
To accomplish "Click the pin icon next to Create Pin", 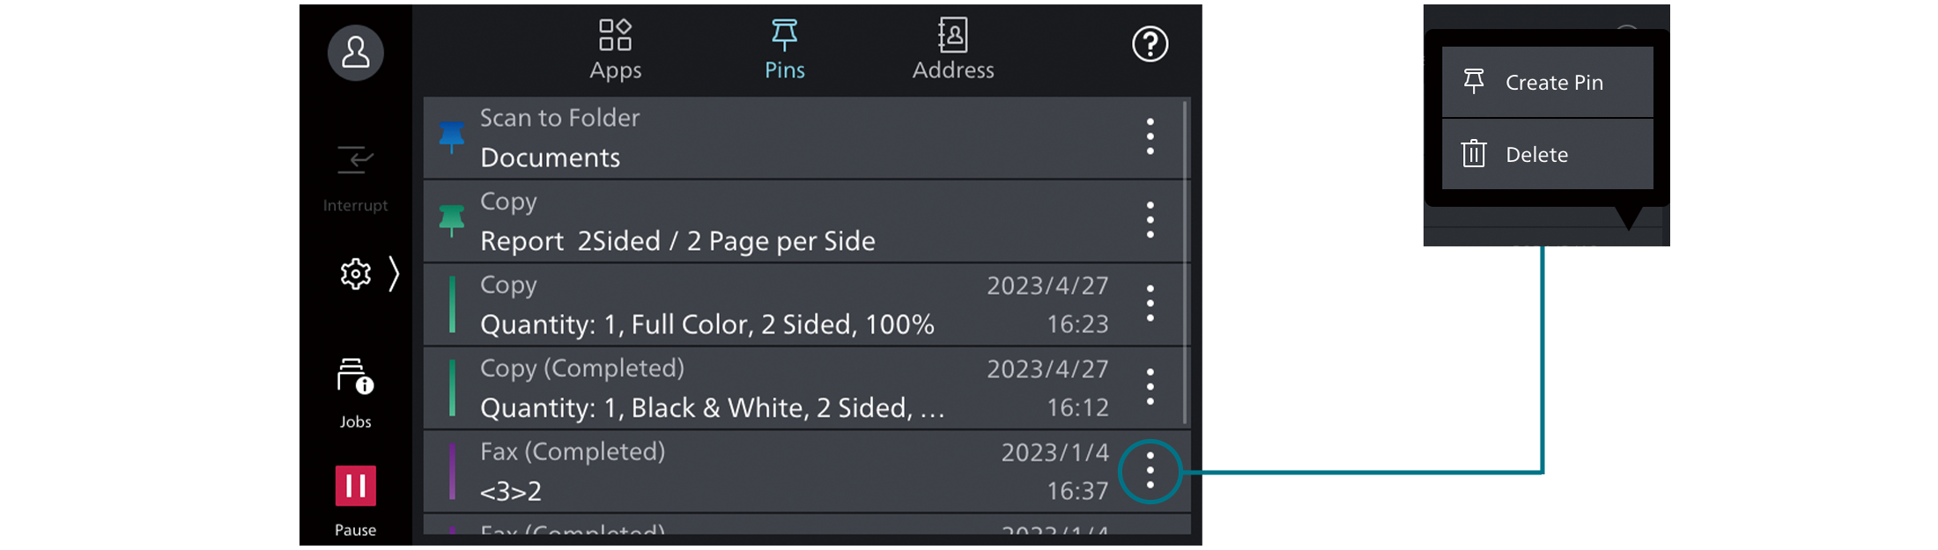I will pos(1475,81).
